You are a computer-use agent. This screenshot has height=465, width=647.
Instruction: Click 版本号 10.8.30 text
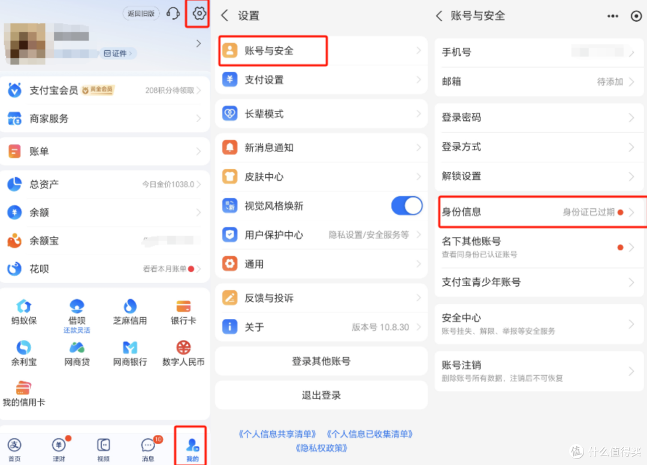click(380, 327)
